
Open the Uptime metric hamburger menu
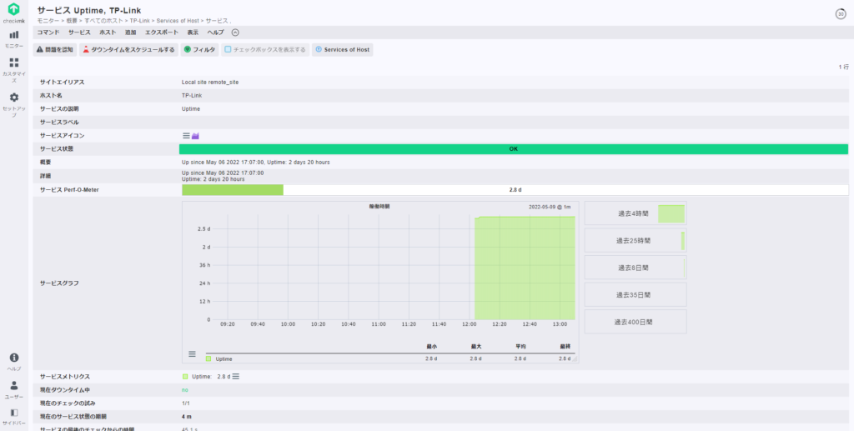pos(236,377)
